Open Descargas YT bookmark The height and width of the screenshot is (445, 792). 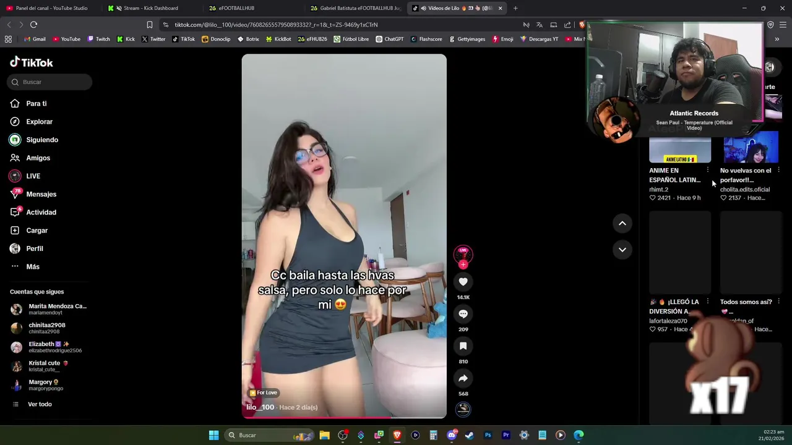540,39
